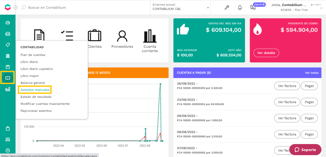Click Pagar for FCA 10000-00000080

pos(309,134)
